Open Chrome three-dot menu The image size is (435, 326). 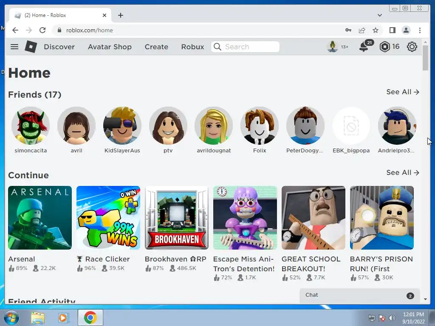coord(420,30)
